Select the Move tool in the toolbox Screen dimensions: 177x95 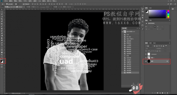(x=2, y=9)
